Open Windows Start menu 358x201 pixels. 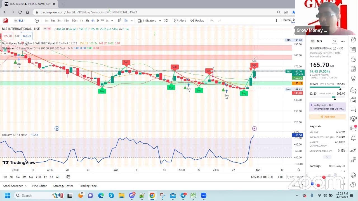7,195
